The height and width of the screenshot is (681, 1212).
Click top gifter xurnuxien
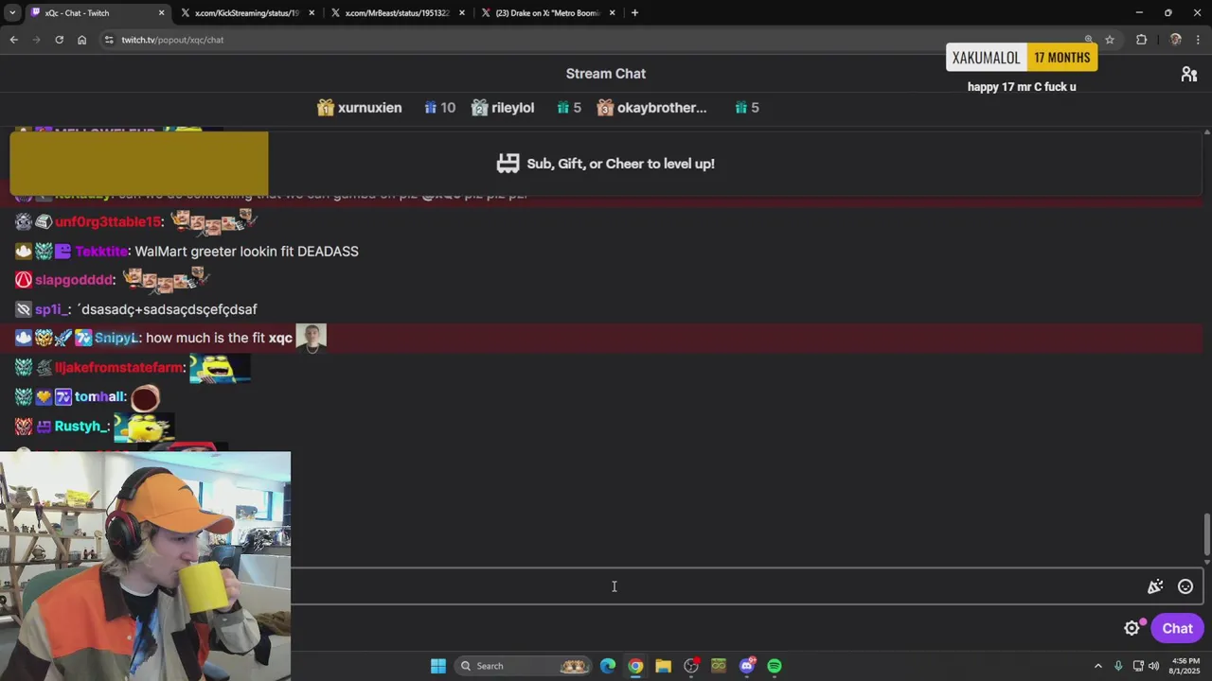point(369,108)
